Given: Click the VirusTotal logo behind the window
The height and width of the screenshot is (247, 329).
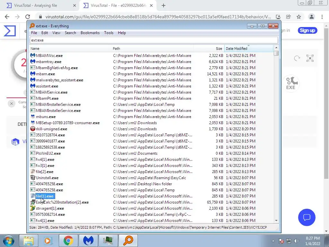Looking at the screenshot, I should [10, 31].
